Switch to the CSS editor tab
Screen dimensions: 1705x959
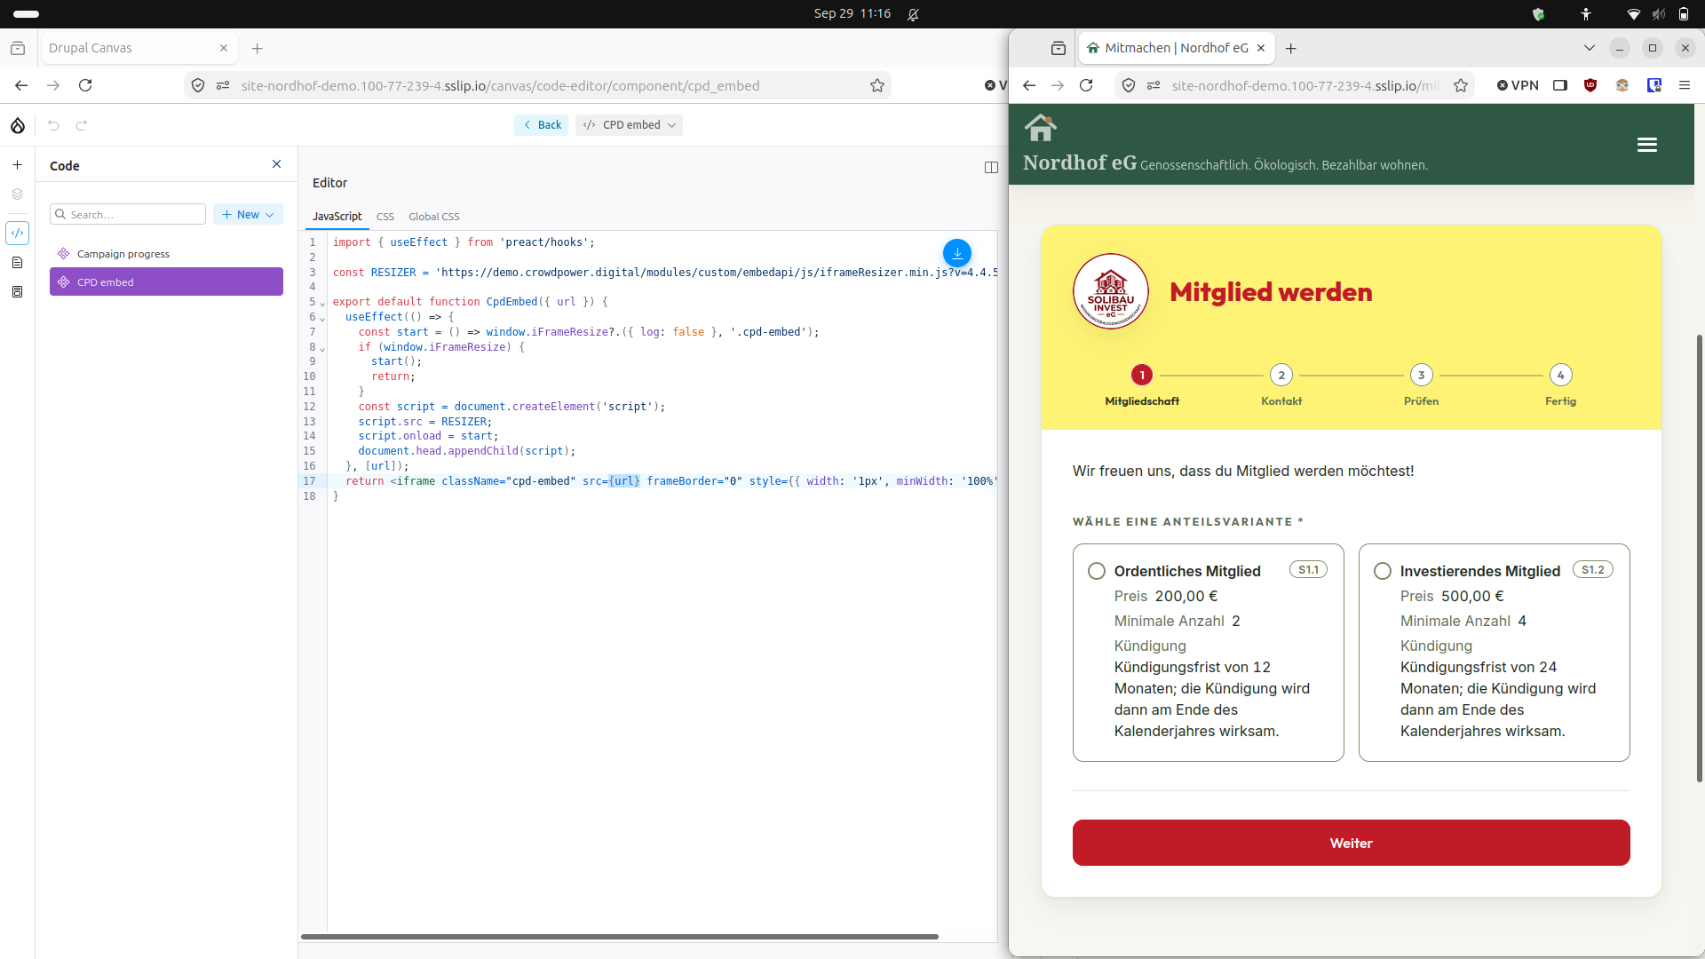[385, 217]
